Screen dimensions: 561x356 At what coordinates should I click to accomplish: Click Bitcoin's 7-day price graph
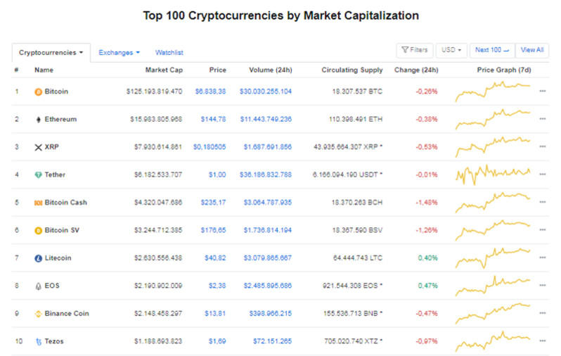point(493,91)
